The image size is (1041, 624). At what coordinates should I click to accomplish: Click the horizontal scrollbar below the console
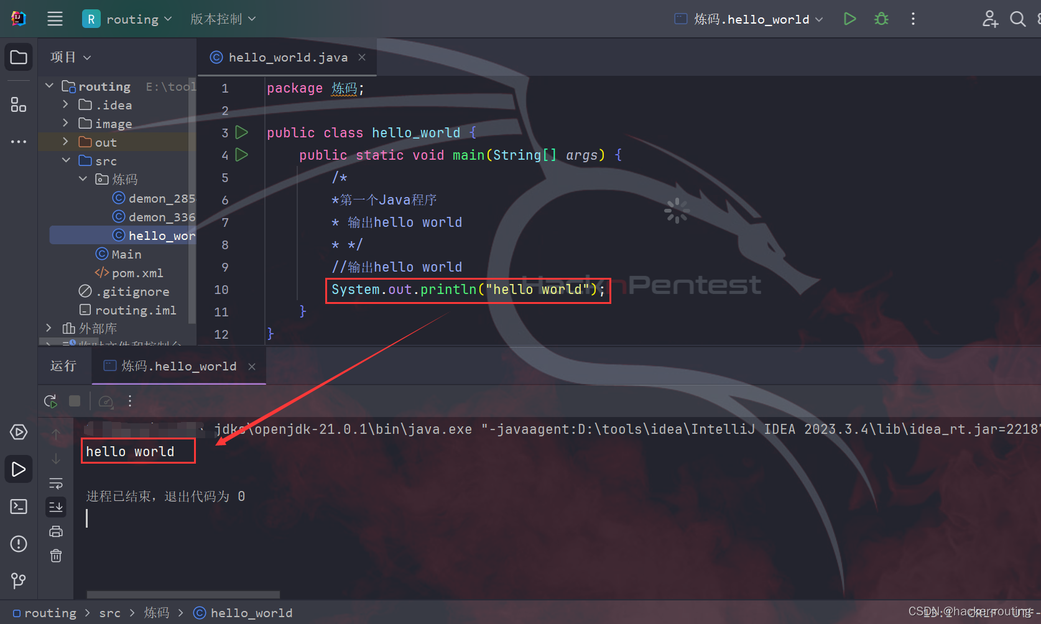pyautogui.click(x=182, y=595)
